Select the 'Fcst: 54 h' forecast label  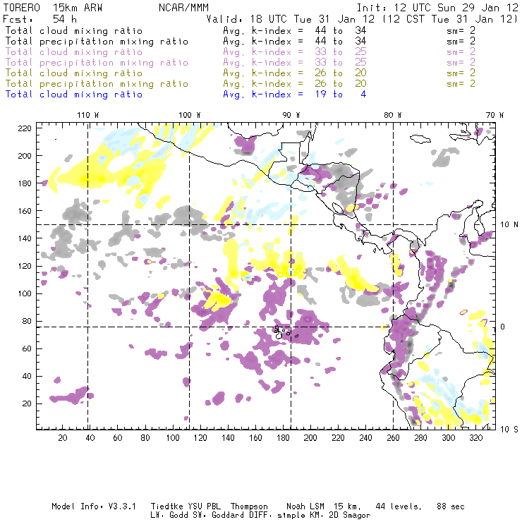click(40, 19)
